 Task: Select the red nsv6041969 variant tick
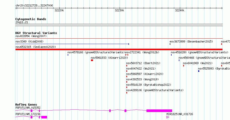coord(183,66)
